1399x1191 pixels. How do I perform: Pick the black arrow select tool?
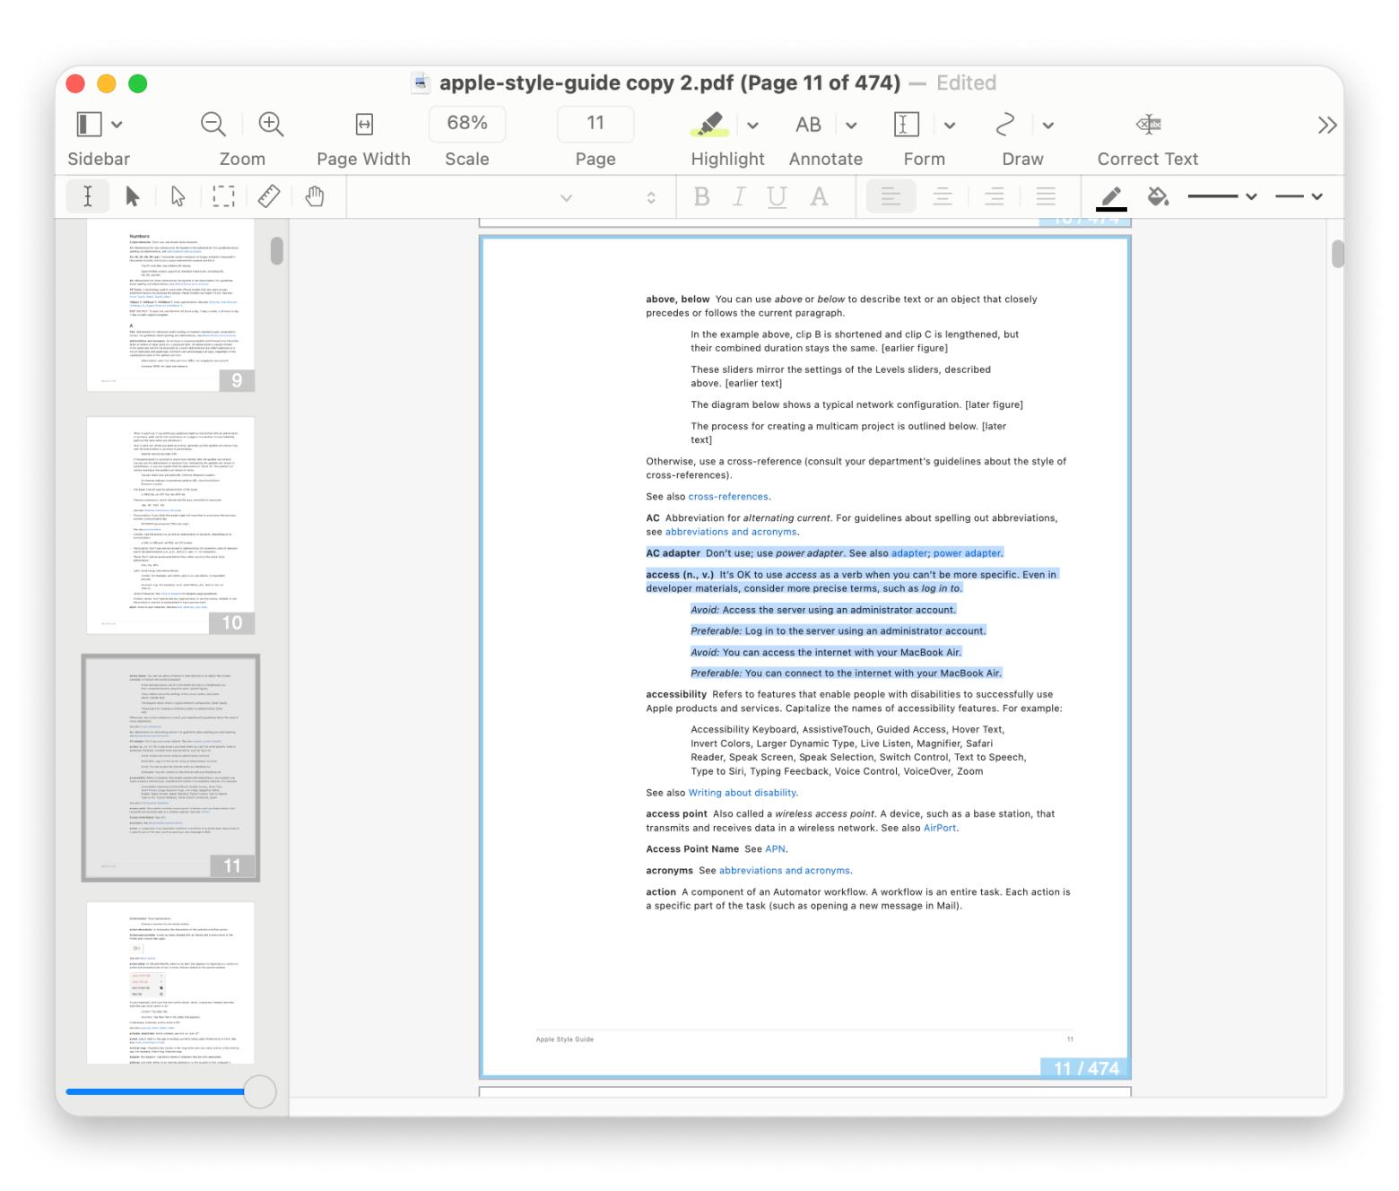pos(132,196)
